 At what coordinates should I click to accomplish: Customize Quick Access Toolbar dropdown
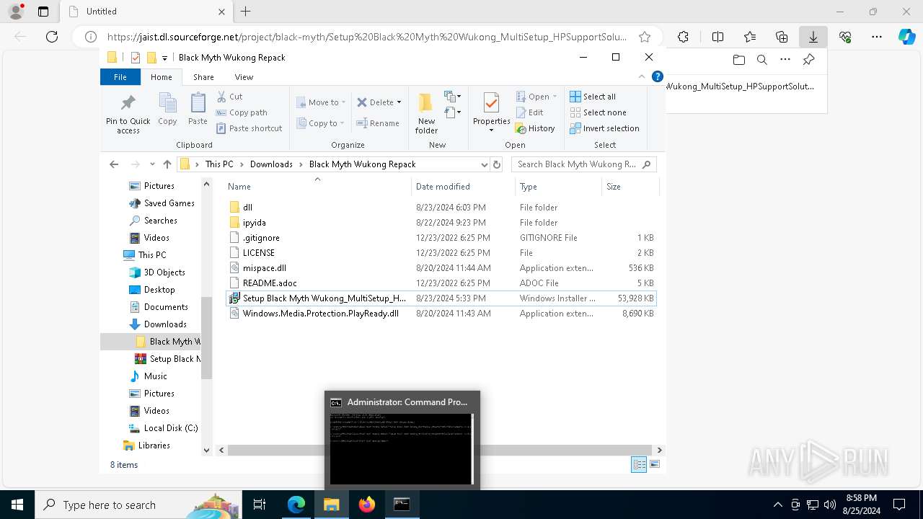click(164, 58)
